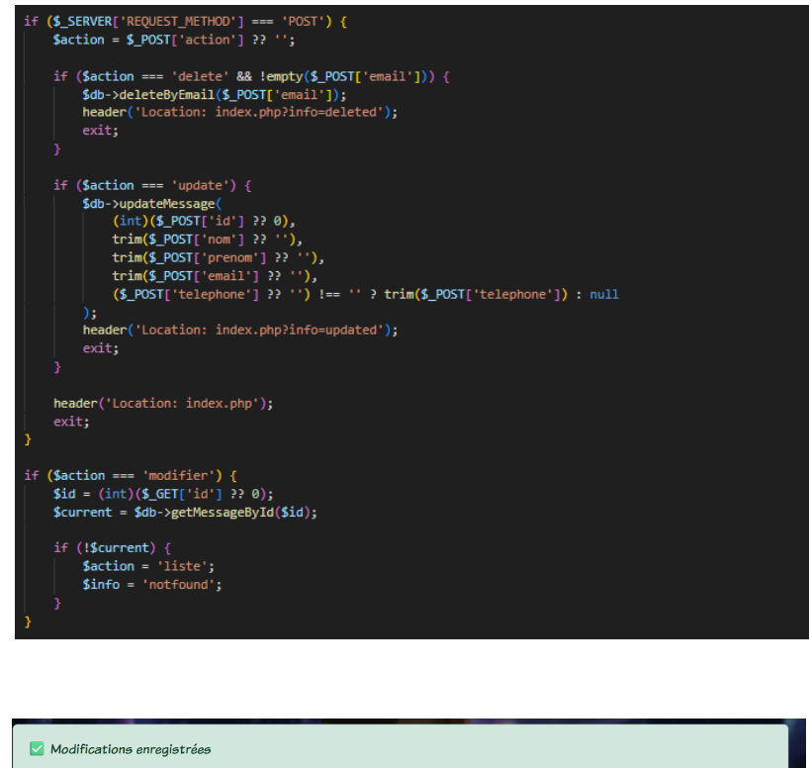Click the 'modifier' string in condition
The width and height of the screenshot is (809, 768).
(x=179, y=476)
